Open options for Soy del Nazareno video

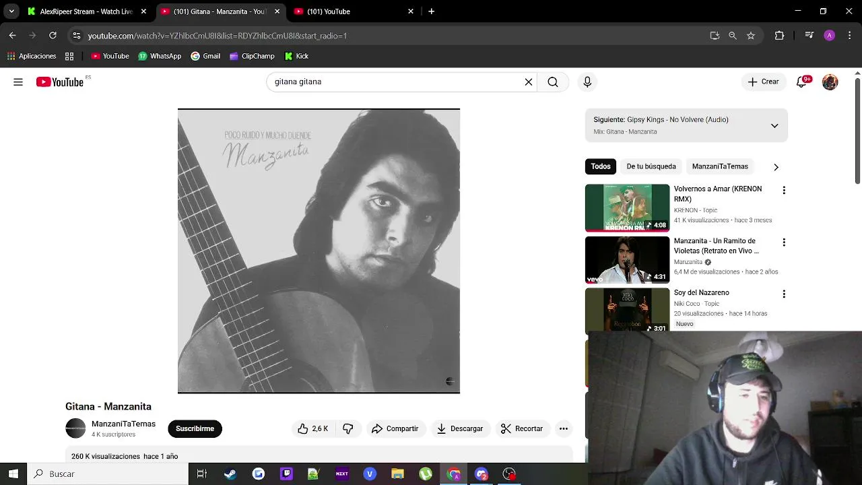tap(784, 294)
